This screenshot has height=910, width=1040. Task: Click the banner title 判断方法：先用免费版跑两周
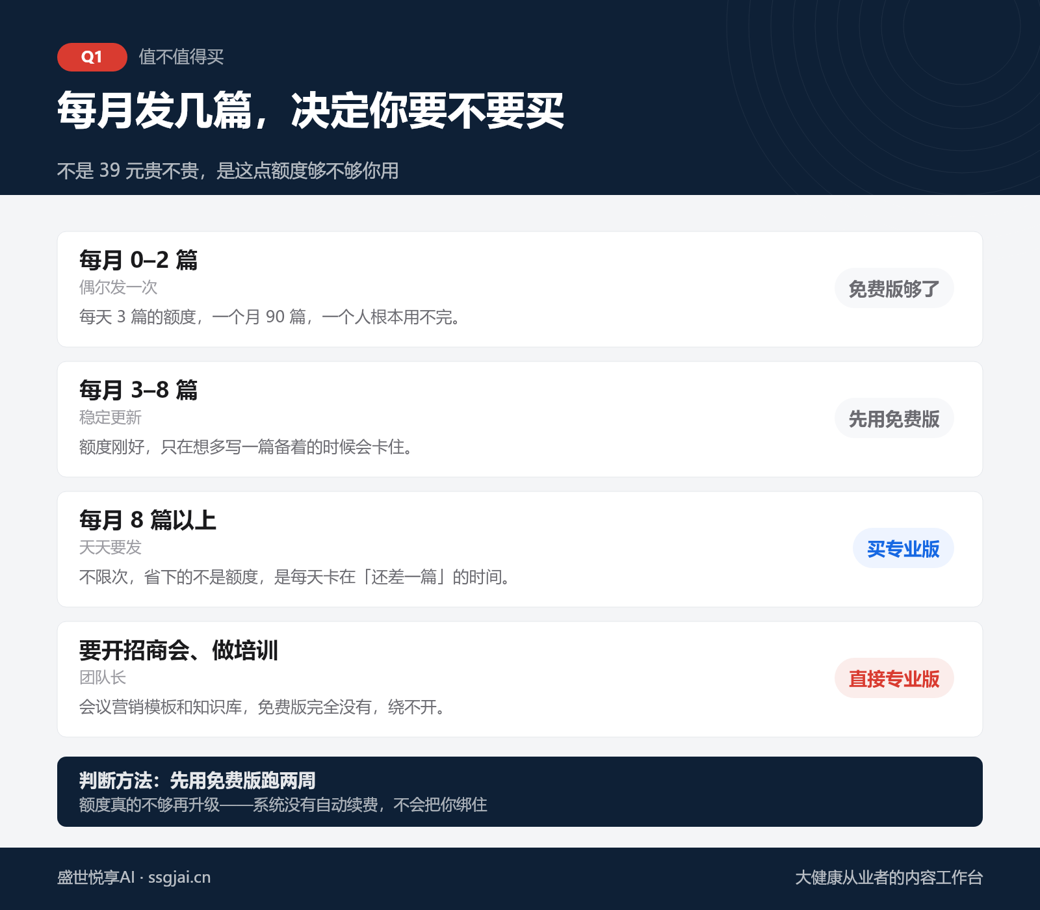tap(198, 780)
